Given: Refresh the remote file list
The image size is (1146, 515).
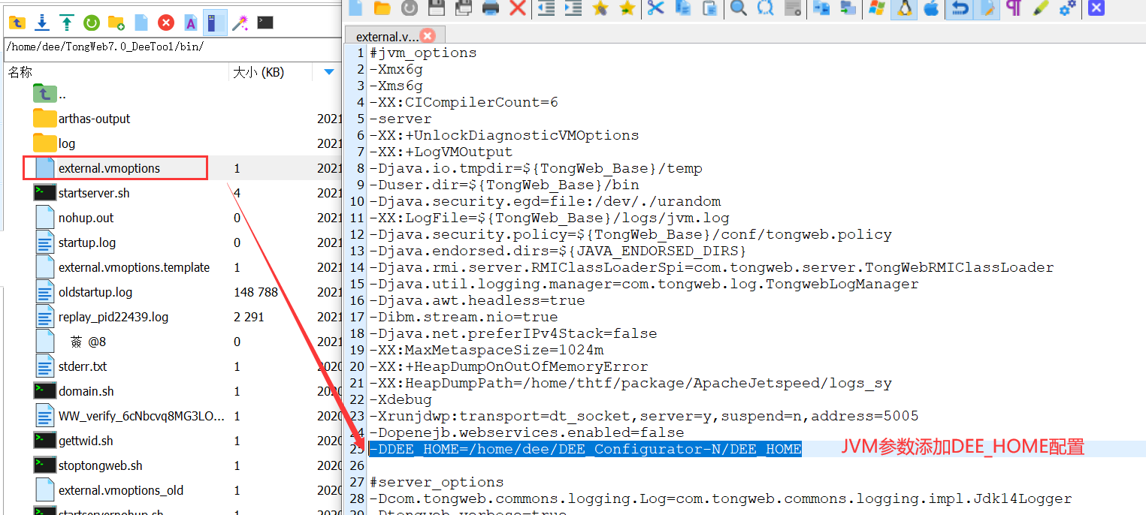Looking at the screenshot, I should coord(92,23).
